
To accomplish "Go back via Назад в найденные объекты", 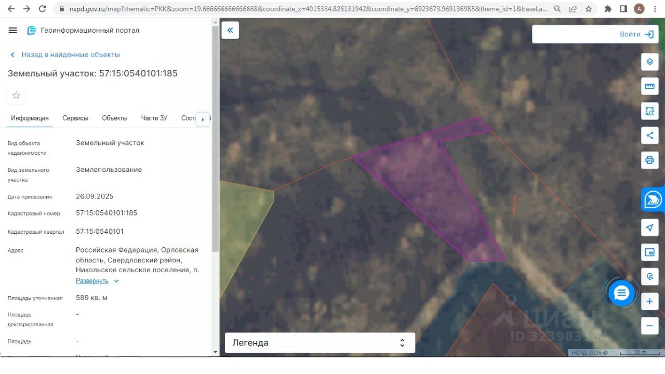I will pos(65,55).
